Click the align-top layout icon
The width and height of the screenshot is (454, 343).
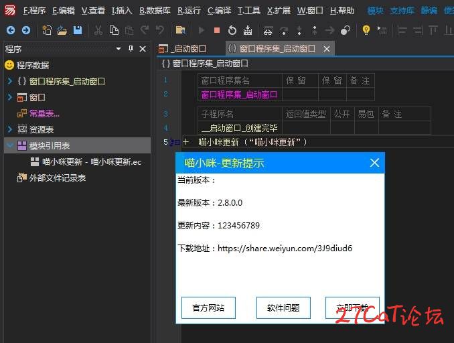[x=433, y=30]
